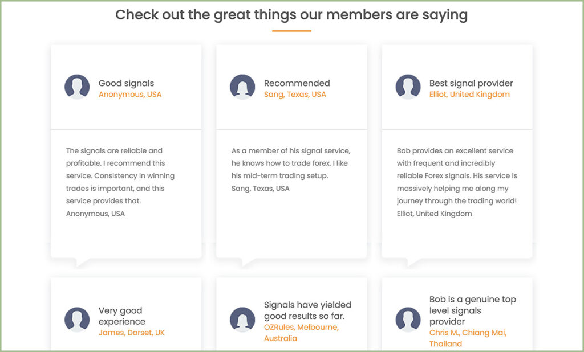Click the OZRules, Melbourne, Australia name

click(x=301, y=333)
